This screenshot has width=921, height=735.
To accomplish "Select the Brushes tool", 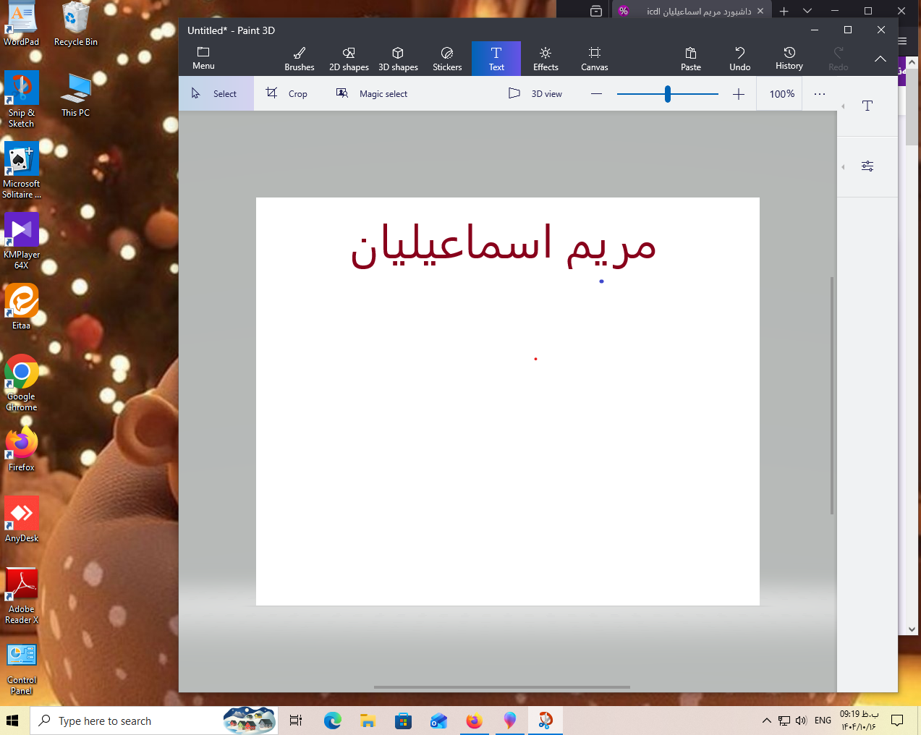I will (x=299, y=59).
